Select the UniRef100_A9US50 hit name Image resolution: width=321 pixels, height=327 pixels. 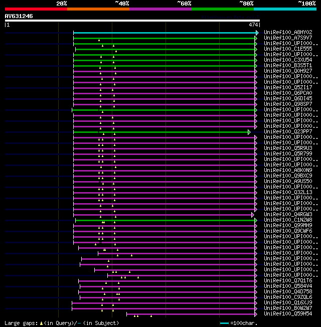pyautogui.click(x=288, y=181)
